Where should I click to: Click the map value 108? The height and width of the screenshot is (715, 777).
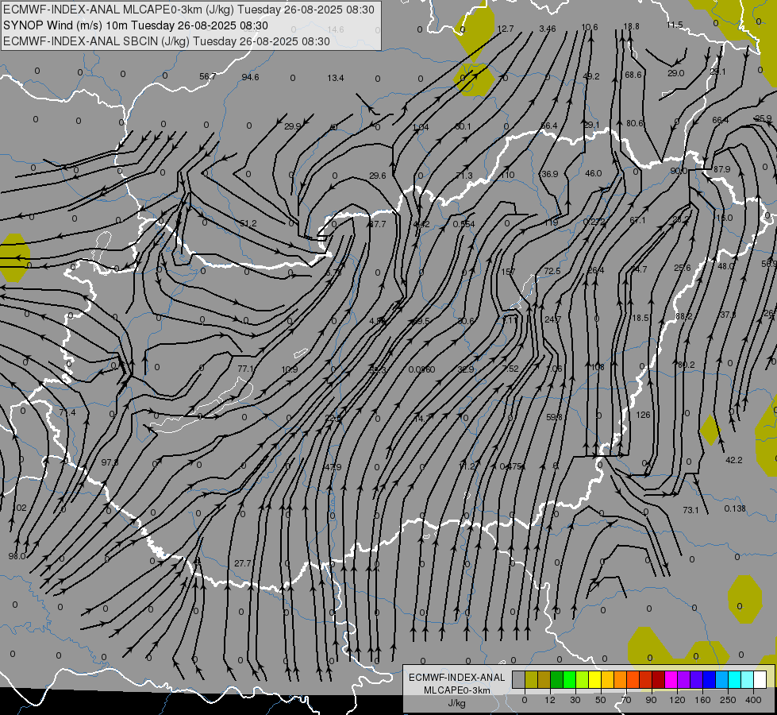point(598,367)
